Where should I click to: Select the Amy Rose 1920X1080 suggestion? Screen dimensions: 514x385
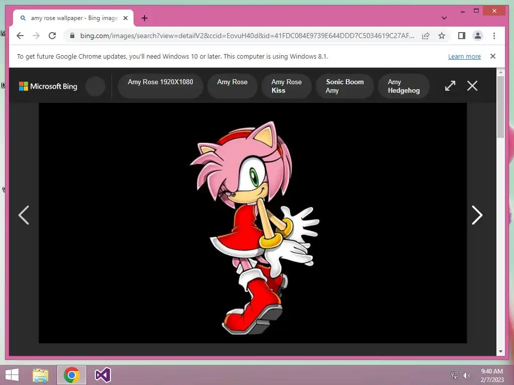pos(160,86)
